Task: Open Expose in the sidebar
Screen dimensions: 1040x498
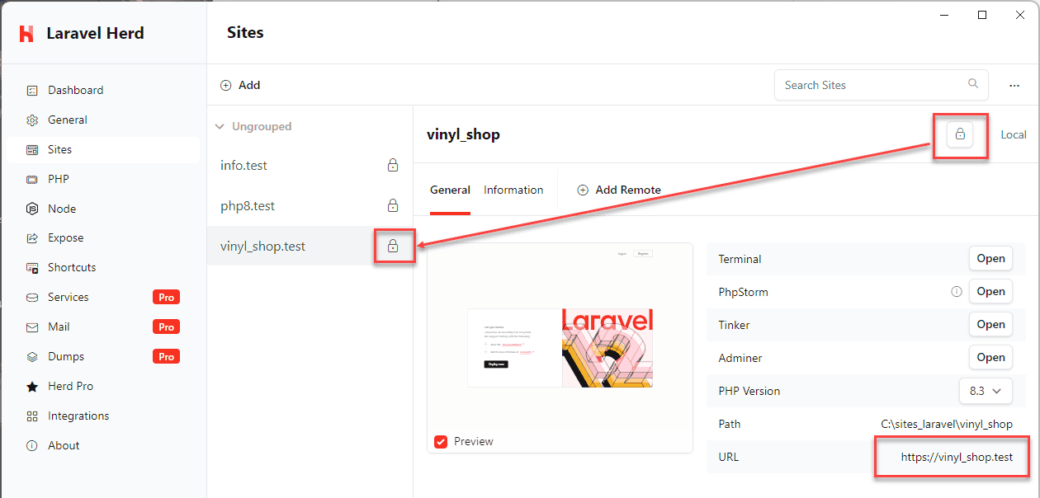Action: pos(65,238)
